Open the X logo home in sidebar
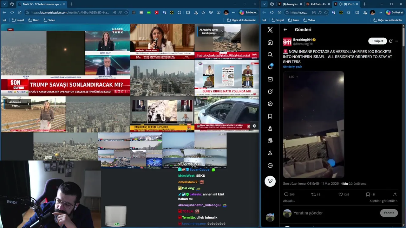 tap(270, 30)
